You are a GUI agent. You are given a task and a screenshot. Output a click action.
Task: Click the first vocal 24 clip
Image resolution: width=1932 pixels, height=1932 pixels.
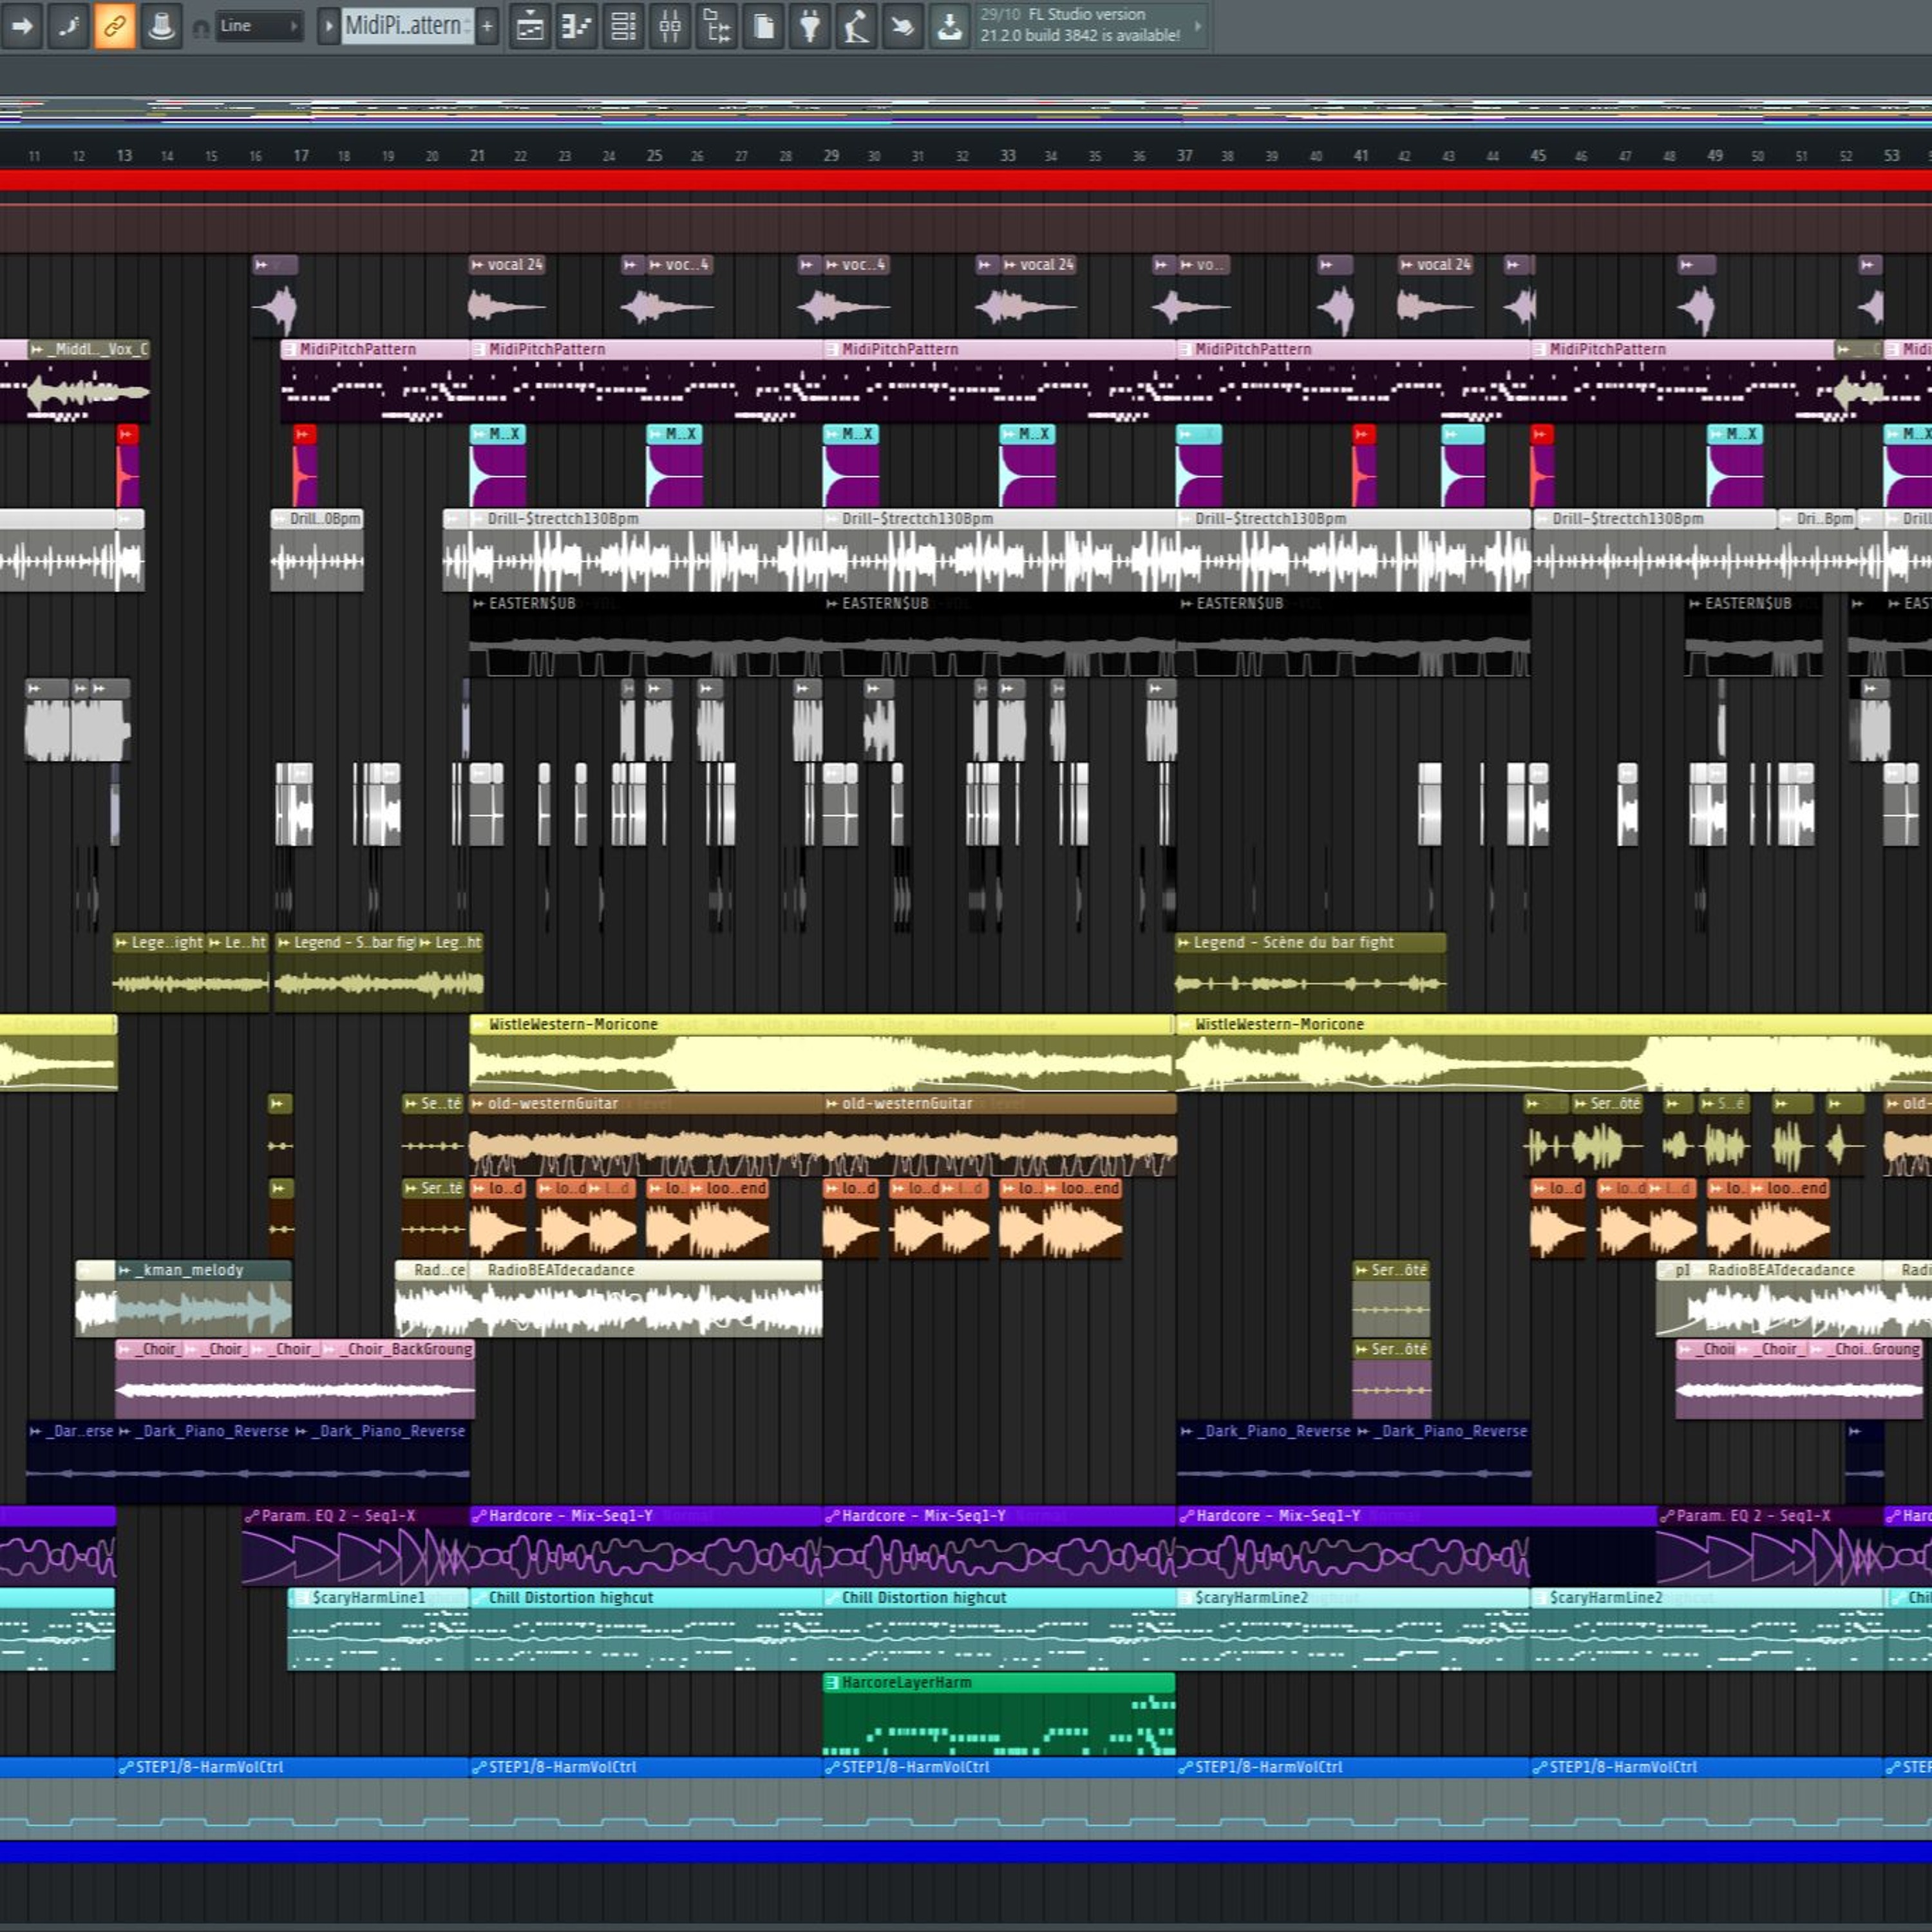(508, 295)
